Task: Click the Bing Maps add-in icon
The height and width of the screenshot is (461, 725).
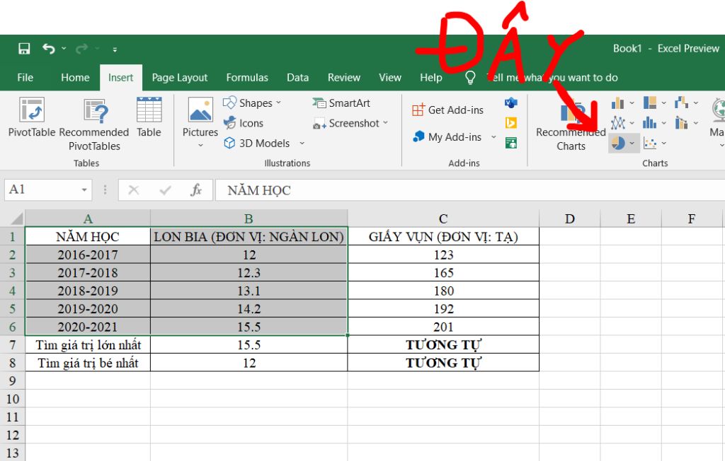Action: (x=511, y=123)
